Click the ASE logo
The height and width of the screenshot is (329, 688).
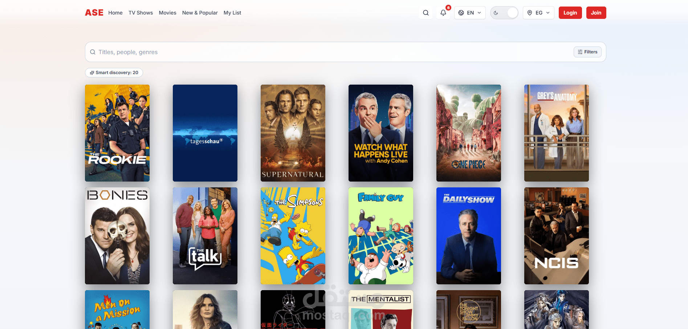pyautogui.click(x=94, y=13)
